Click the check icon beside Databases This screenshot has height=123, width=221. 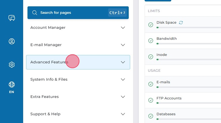tap(150, 116)
